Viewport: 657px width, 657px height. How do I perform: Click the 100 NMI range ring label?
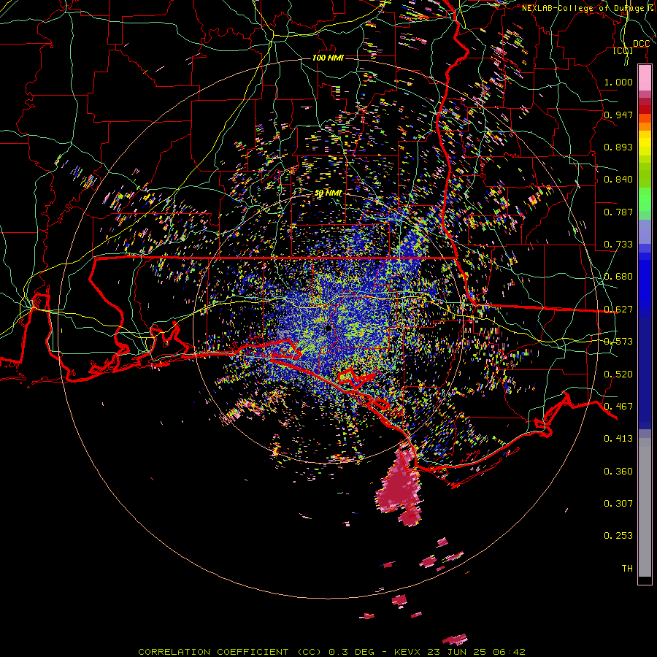[x=328, y=58]
